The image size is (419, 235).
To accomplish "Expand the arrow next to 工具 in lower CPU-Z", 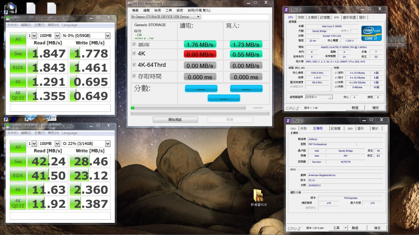I will (346, 228).
